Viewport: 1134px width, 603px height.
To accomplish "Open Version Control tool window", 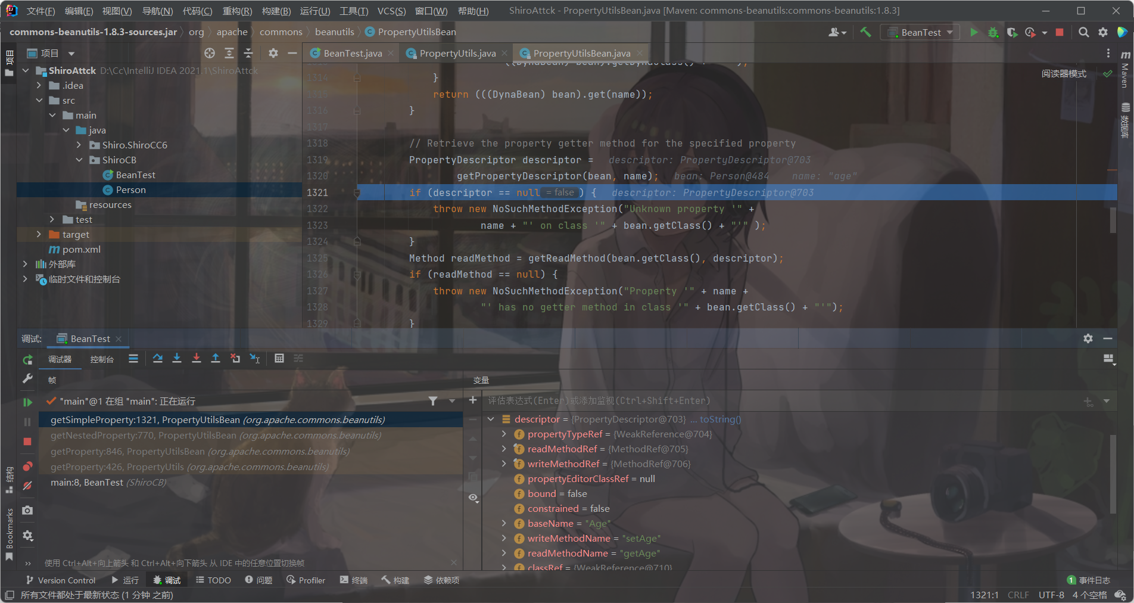I will click(60, 580).
